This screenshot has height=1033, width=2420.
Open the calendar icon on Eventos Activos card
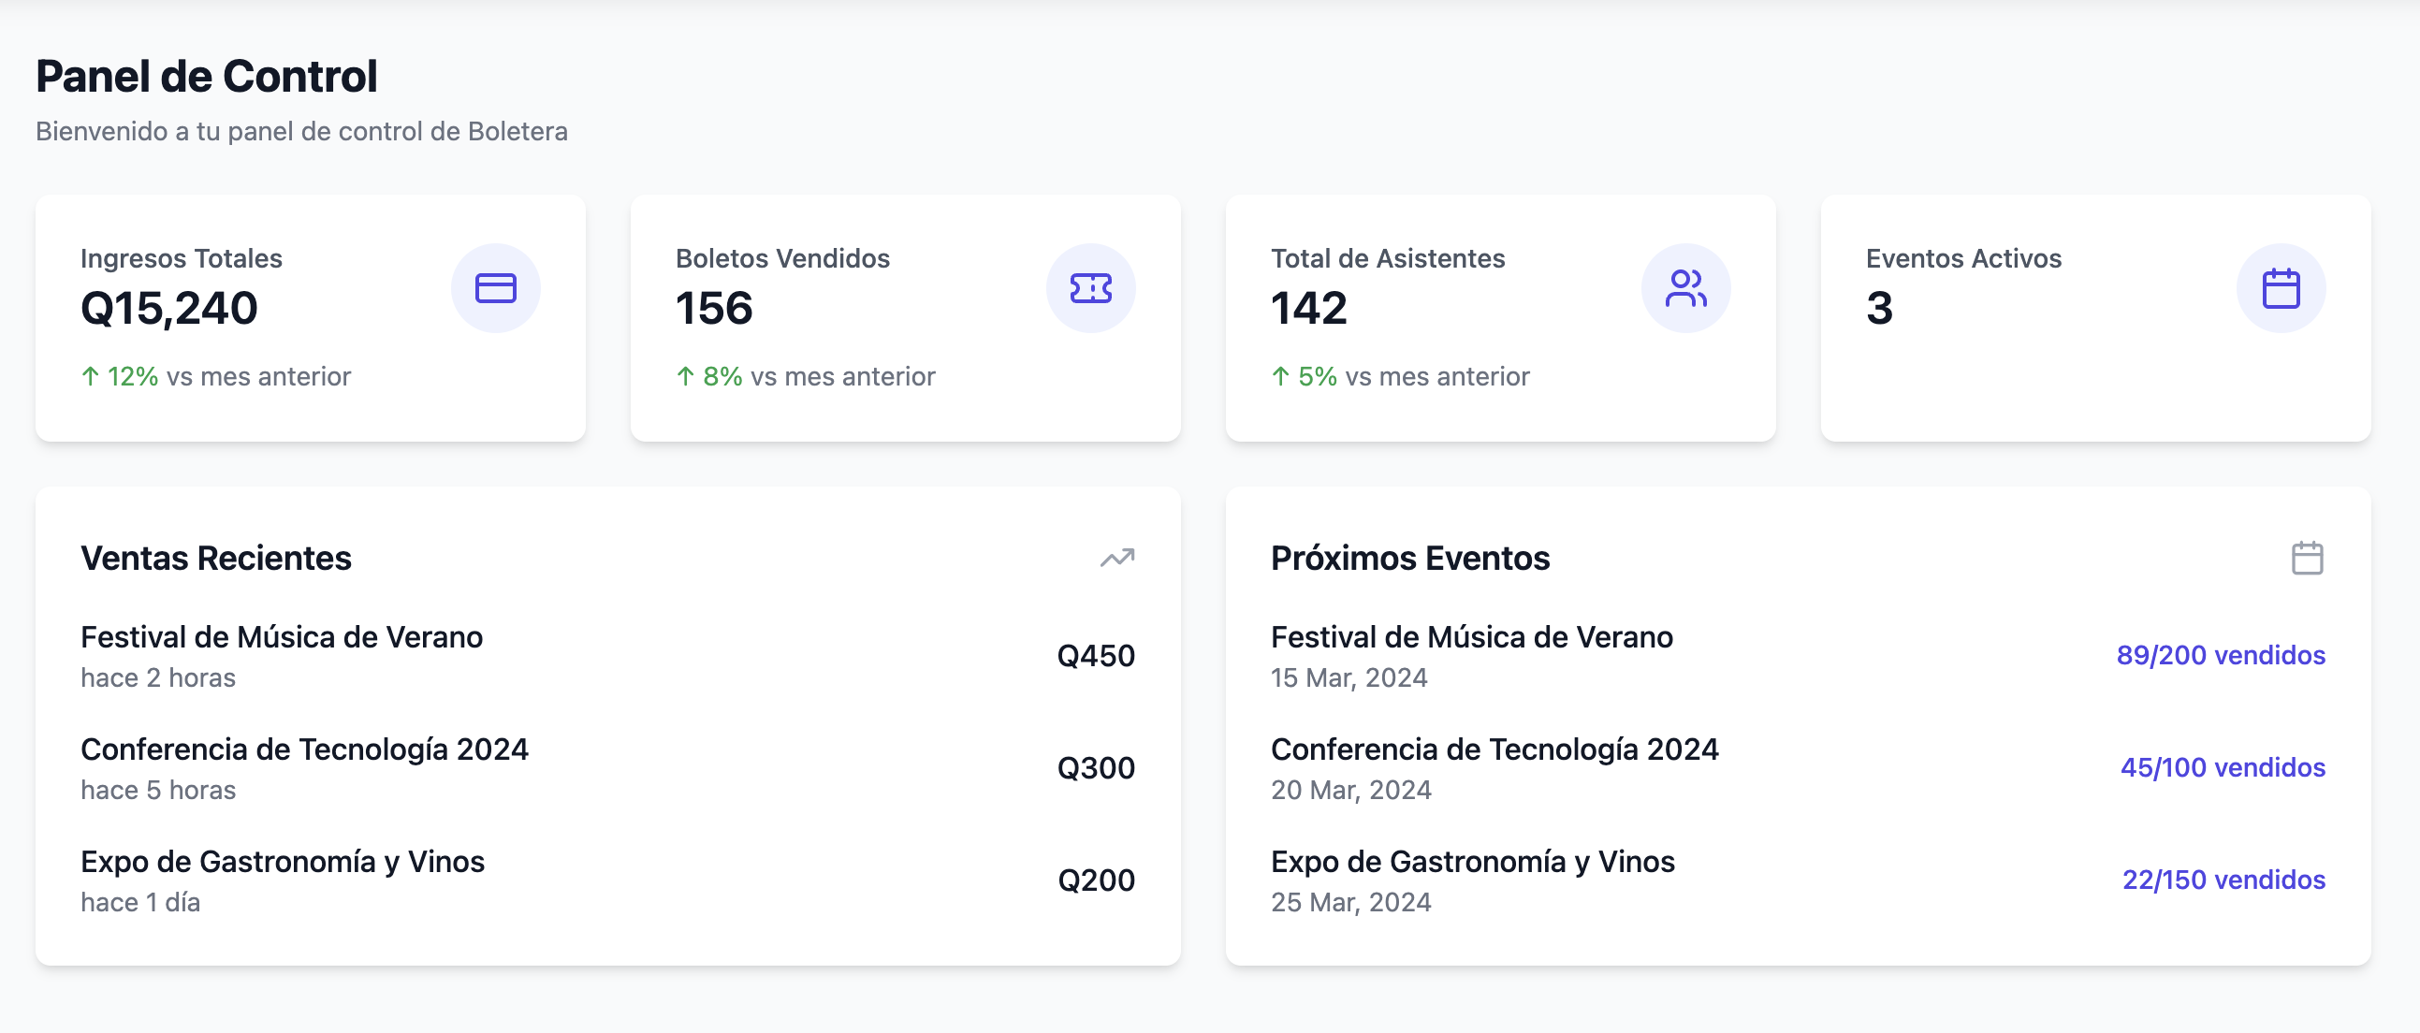click(x=2282, y=288)
